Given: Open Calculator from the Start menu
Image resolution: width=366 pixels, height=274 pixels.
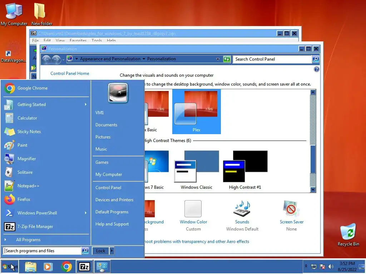Looking at the screenshot, I should point(46,118).
